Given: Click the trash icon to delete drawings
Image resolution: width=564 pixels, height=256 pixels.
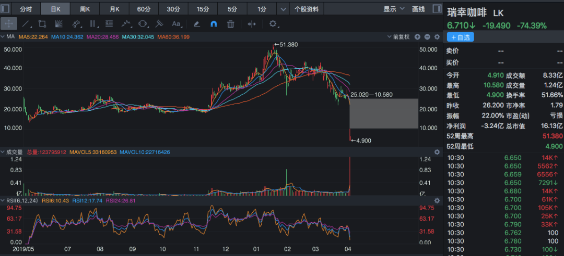Looking at the screenshot, I should click(230, 24).
